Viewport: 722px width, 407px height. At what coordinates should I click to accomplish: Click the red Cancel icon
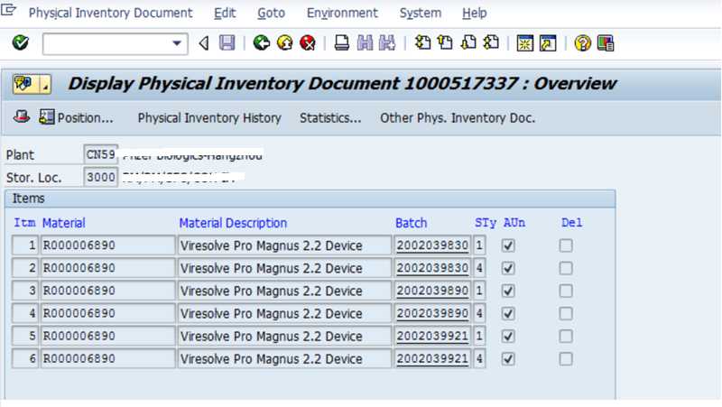[x=308, y=43]
